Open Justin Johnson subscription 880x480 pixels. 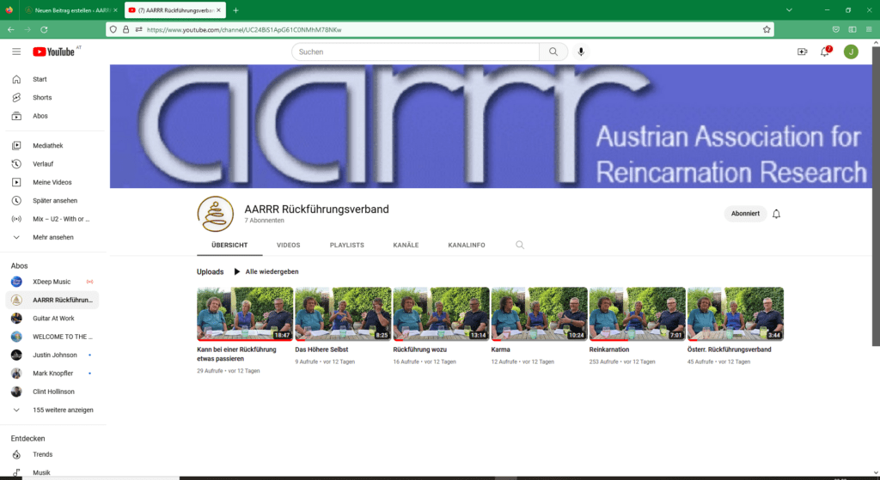pyautogui.click(x=54, y=355)
